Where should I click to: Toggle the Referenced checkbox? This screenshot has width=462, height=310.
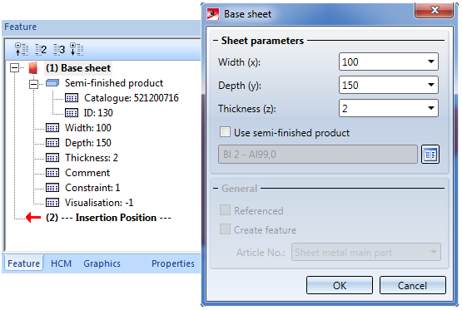coord(225,210)
